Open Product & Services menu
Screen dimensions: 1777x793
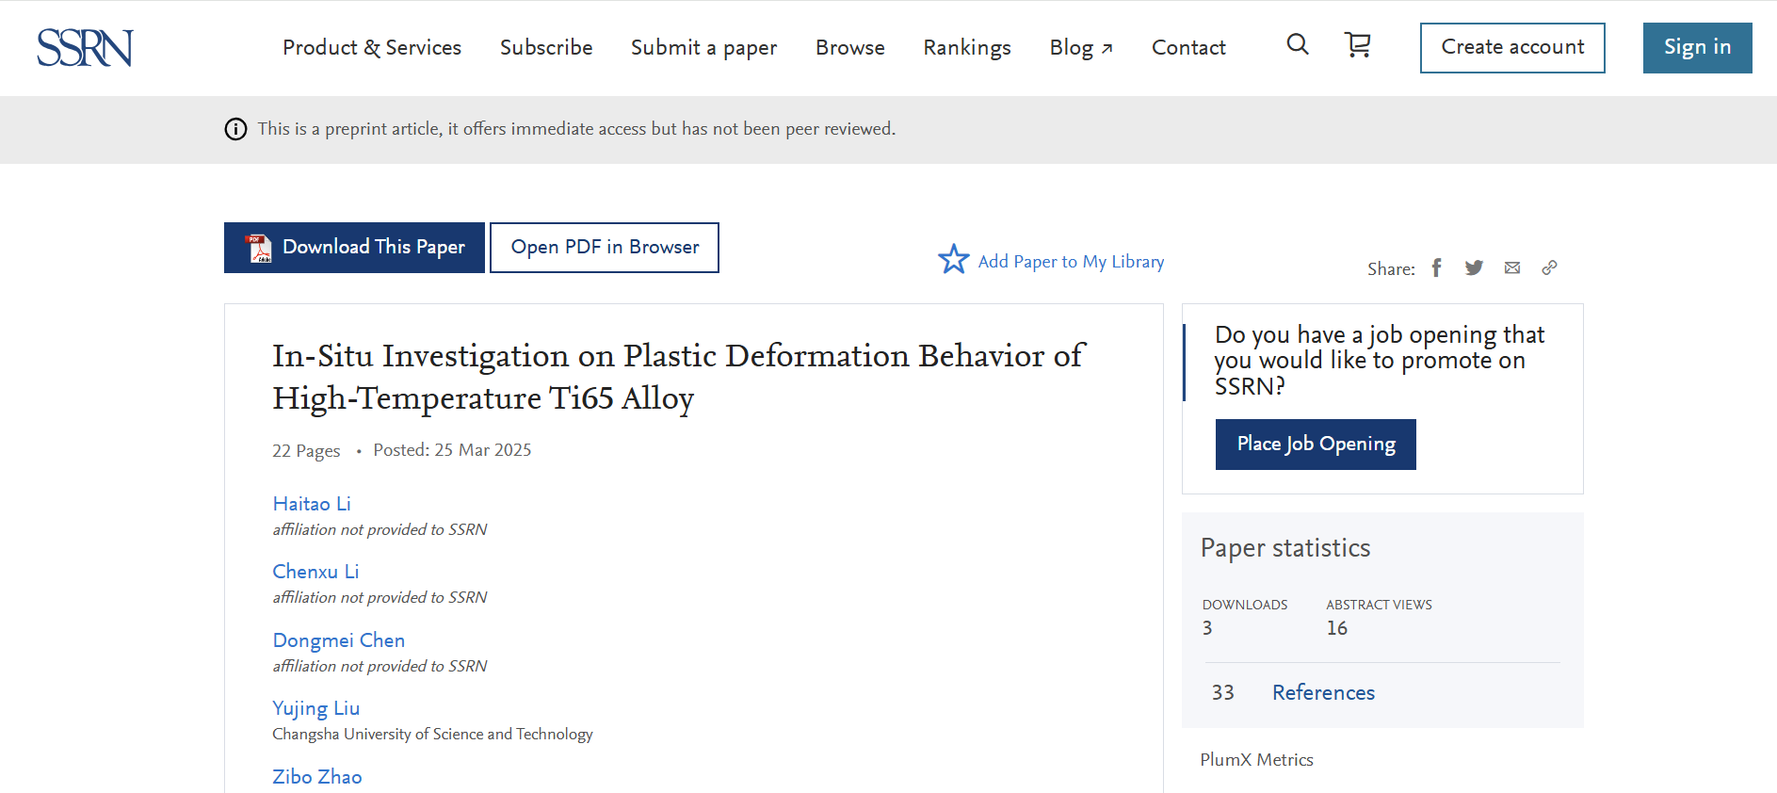372,48
